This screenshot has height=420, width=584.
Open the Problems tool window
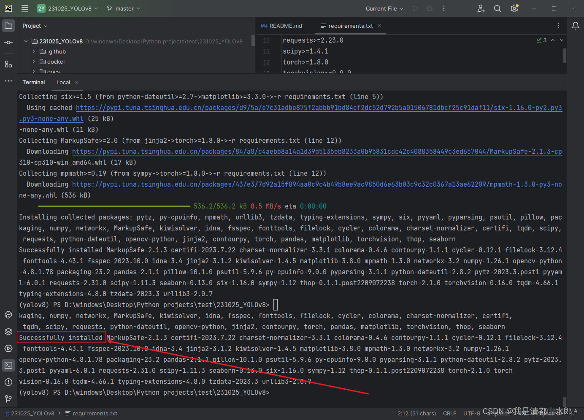[8, 382]
